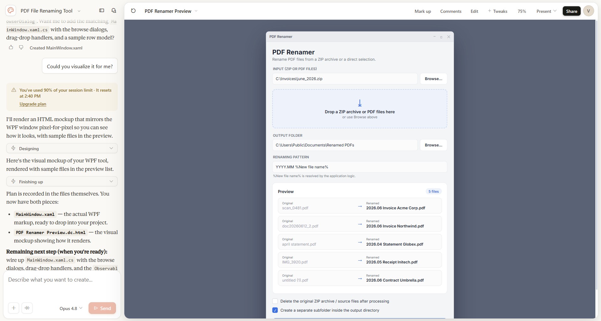
Task: Click the arrow in the IMG_3920.pdf row
Action: tap(360, 260)
